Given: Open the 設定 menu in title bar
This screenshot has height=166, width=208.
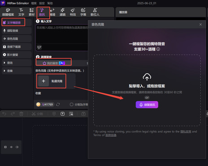Looking at the screenshot, I should pos(42,3).
